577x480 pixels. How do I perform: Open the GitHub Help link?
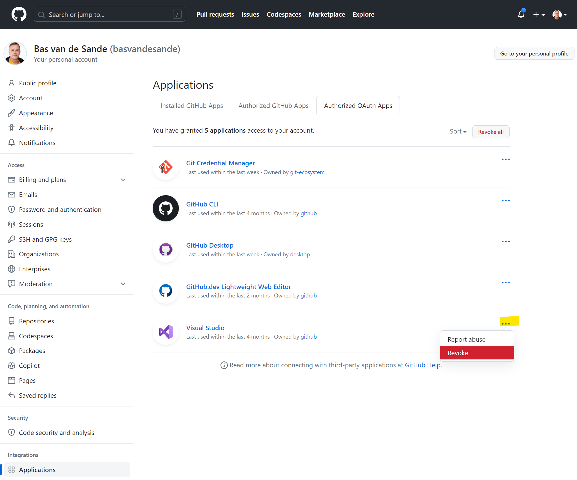(422, 365)
